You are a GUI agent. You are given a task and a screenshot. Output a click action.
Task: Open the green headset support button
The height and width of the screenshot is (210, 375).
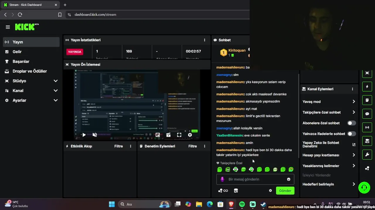pos(364,188)
